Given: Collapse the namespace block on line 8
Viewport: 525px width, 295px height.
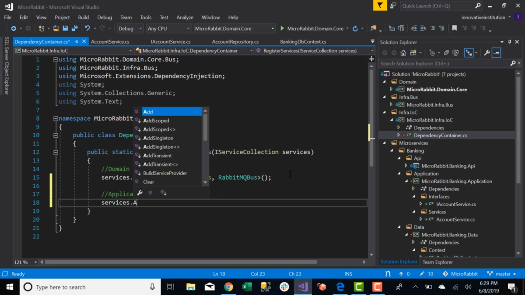Looking at the screenshot, I should [56, 118].
